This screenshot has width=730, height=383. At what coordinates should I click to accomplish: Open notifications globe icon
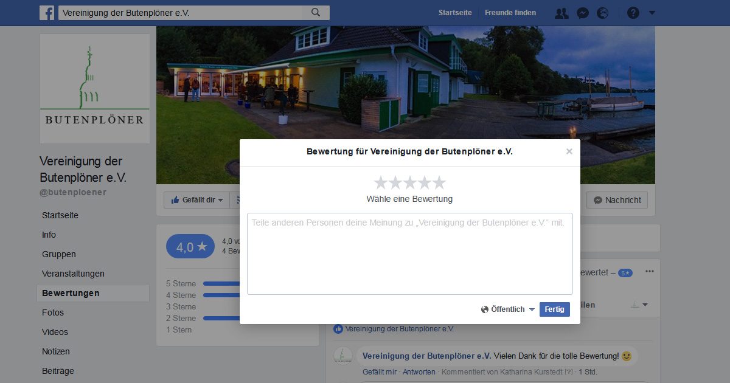(x=603, y=13)
